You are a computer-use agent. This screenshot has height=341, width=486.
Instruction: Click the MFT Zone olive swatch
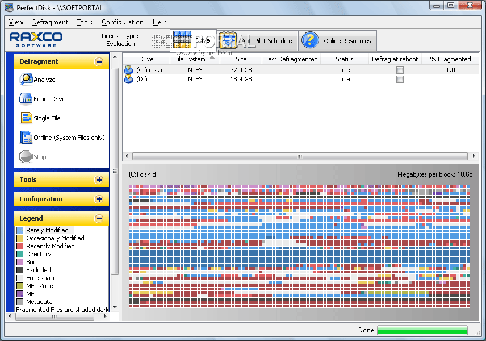tap(20, 286)
